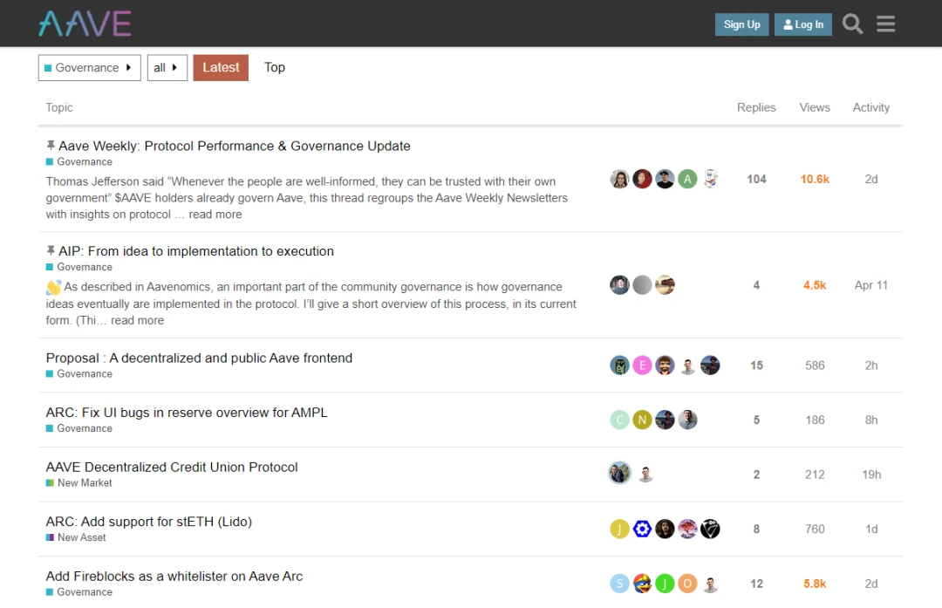Open "AAVE Decentralized Credit Union Protocol" topic

pos(172,468)
